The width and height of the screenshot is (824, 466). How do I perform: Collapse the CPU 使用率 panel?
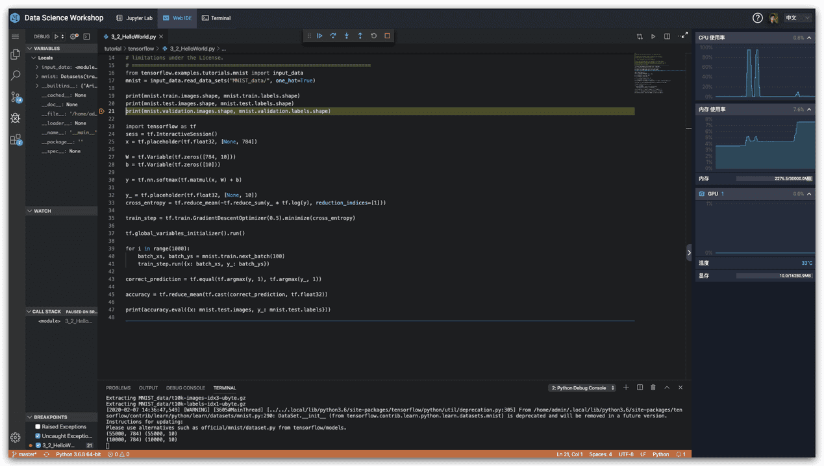tap(809, 38)
